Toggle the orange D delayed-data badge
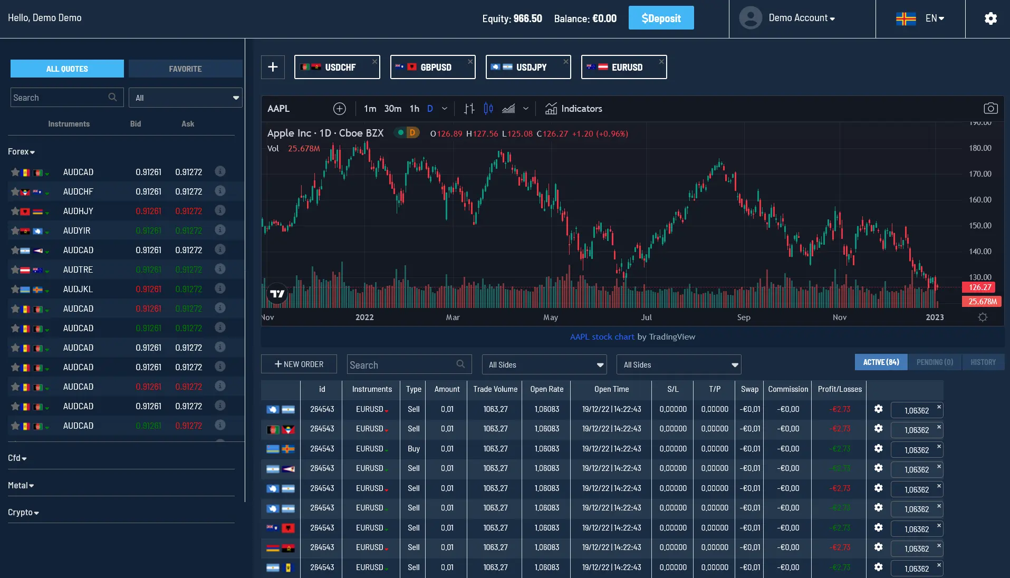Screen dimensions: 1010x578 [x=412, y=133]
